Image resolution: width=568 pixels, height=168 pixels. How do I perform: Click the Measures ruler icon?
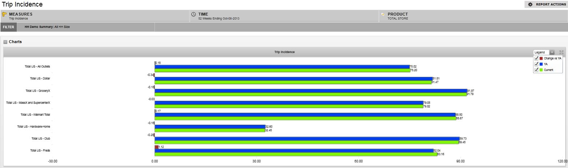click(4, 14)
